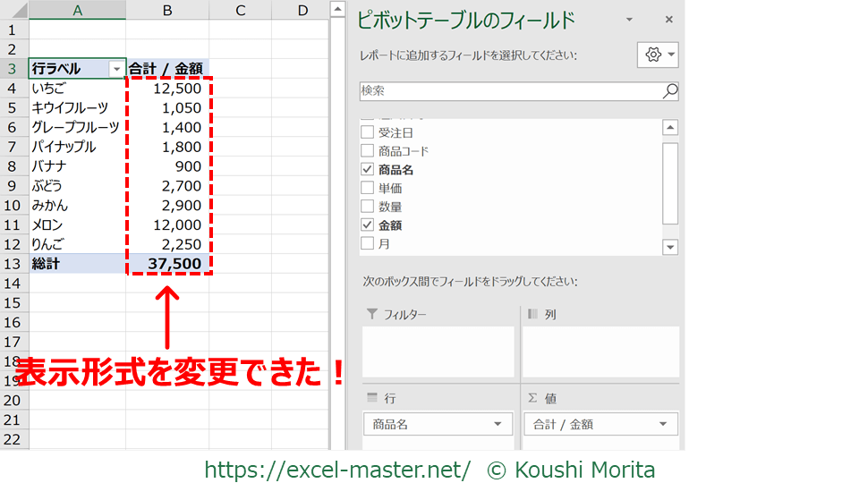
Task: Click the 列 columns area icon
Action: [533, 315]
